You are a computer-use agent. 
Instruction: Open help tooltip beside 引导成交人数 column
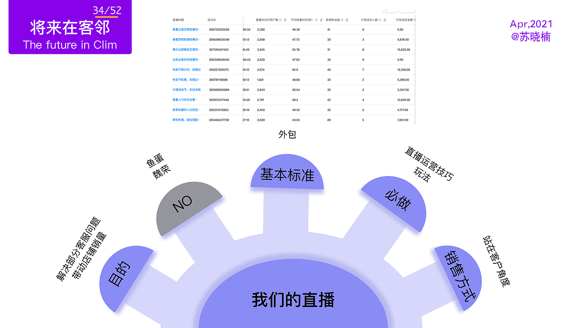coord(379,20)
